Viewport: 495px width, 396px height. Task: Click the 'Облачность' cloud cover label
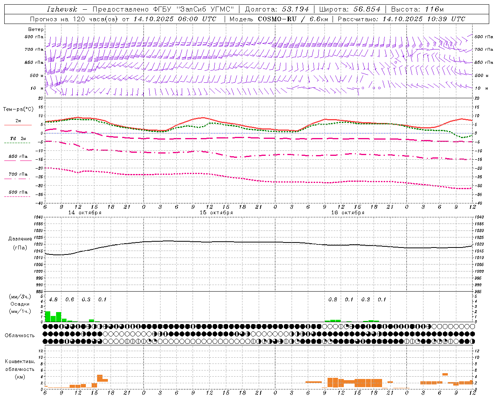pos(20,335)
